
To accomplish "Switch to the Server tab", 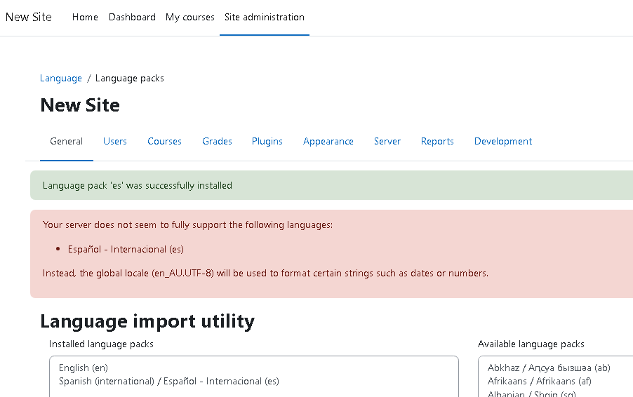I will pos(387,141).
